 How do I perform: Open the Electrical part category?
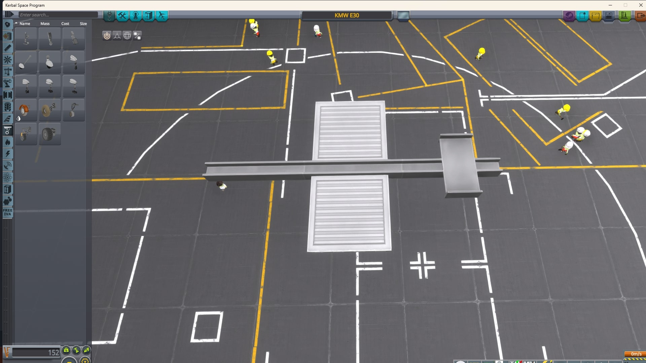coord(7,154)
